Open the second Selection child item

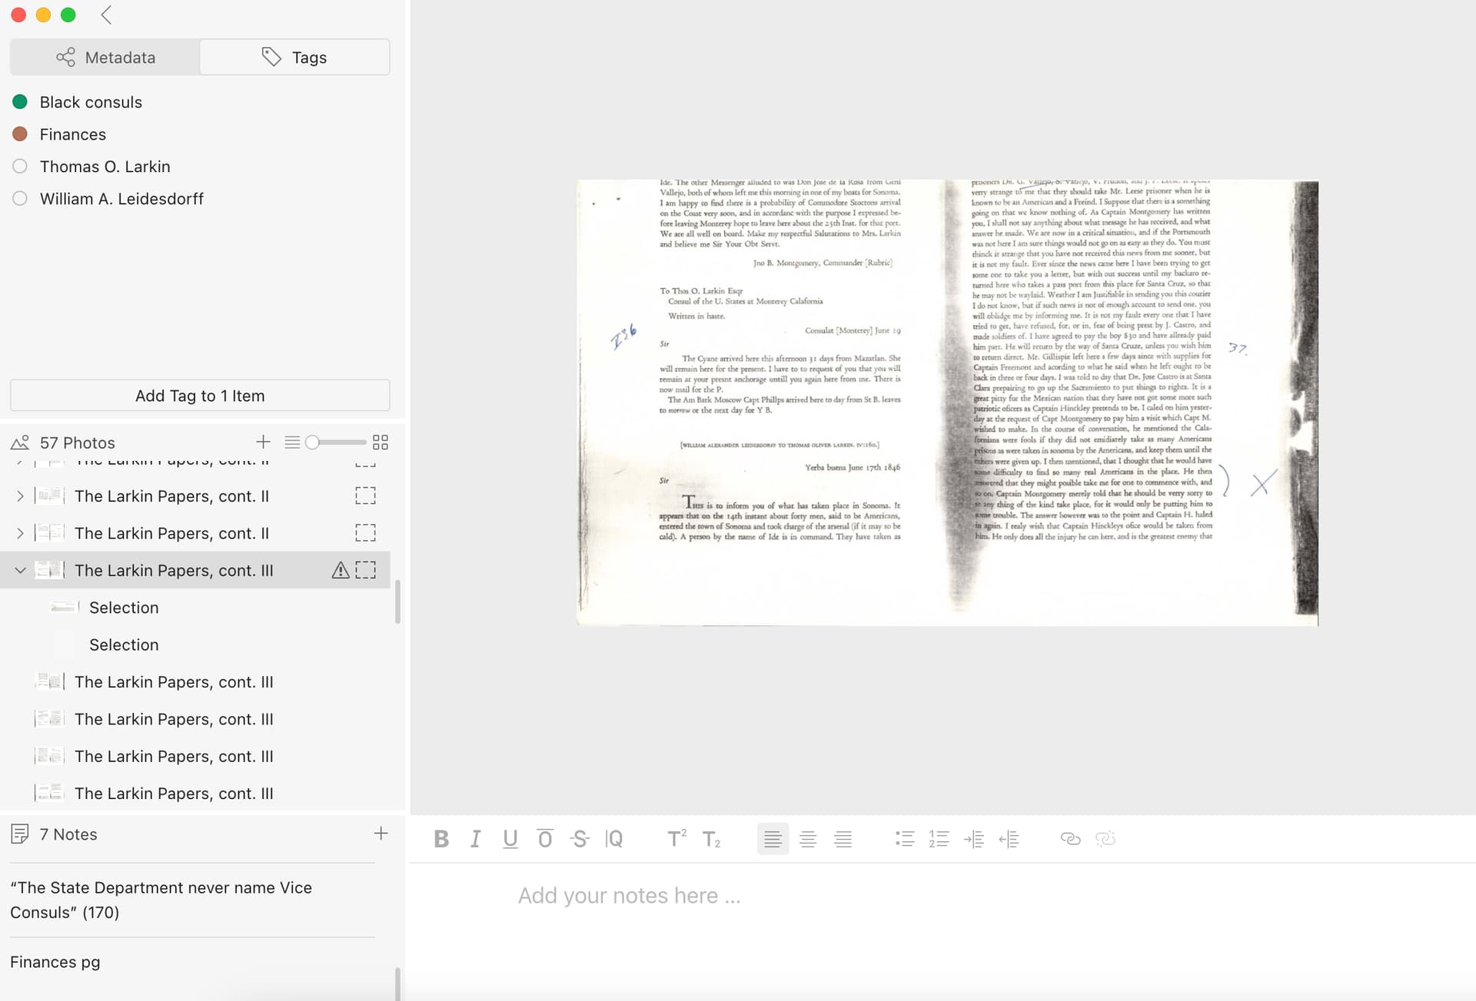(x=124, y=645)
